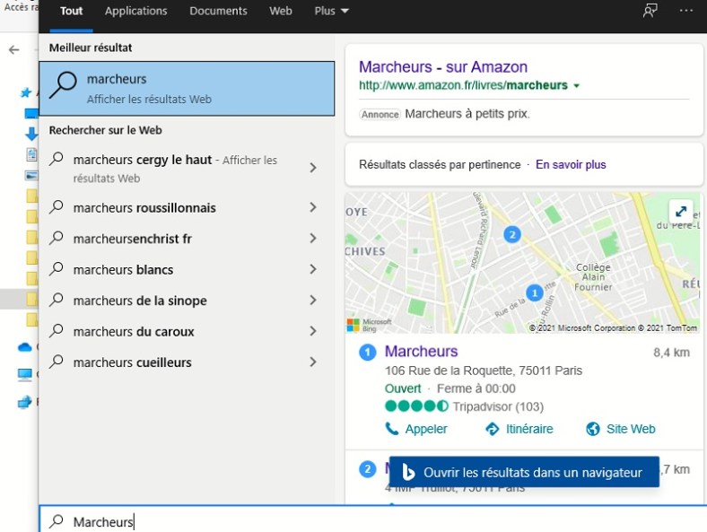This screenshot has height=532, width=707.
Task: Expand the marcheurs blancs suggestion arrow
Action: (312, 269)
